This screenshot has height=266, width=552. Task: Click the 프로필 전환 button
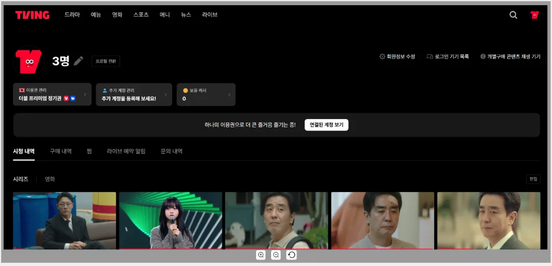[106, 61]
